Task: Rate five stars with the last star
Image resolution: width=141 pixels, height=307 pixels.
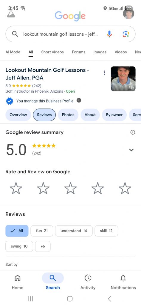Action: [125, 188]
